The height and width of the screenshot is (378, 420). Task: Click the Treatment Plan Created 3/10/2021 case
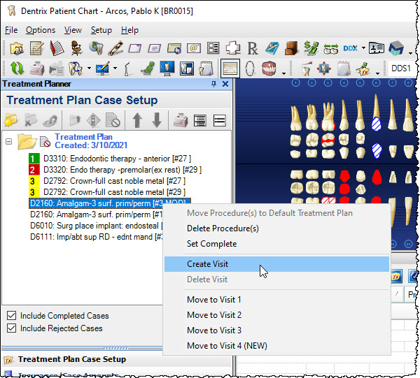coord(90,141)
